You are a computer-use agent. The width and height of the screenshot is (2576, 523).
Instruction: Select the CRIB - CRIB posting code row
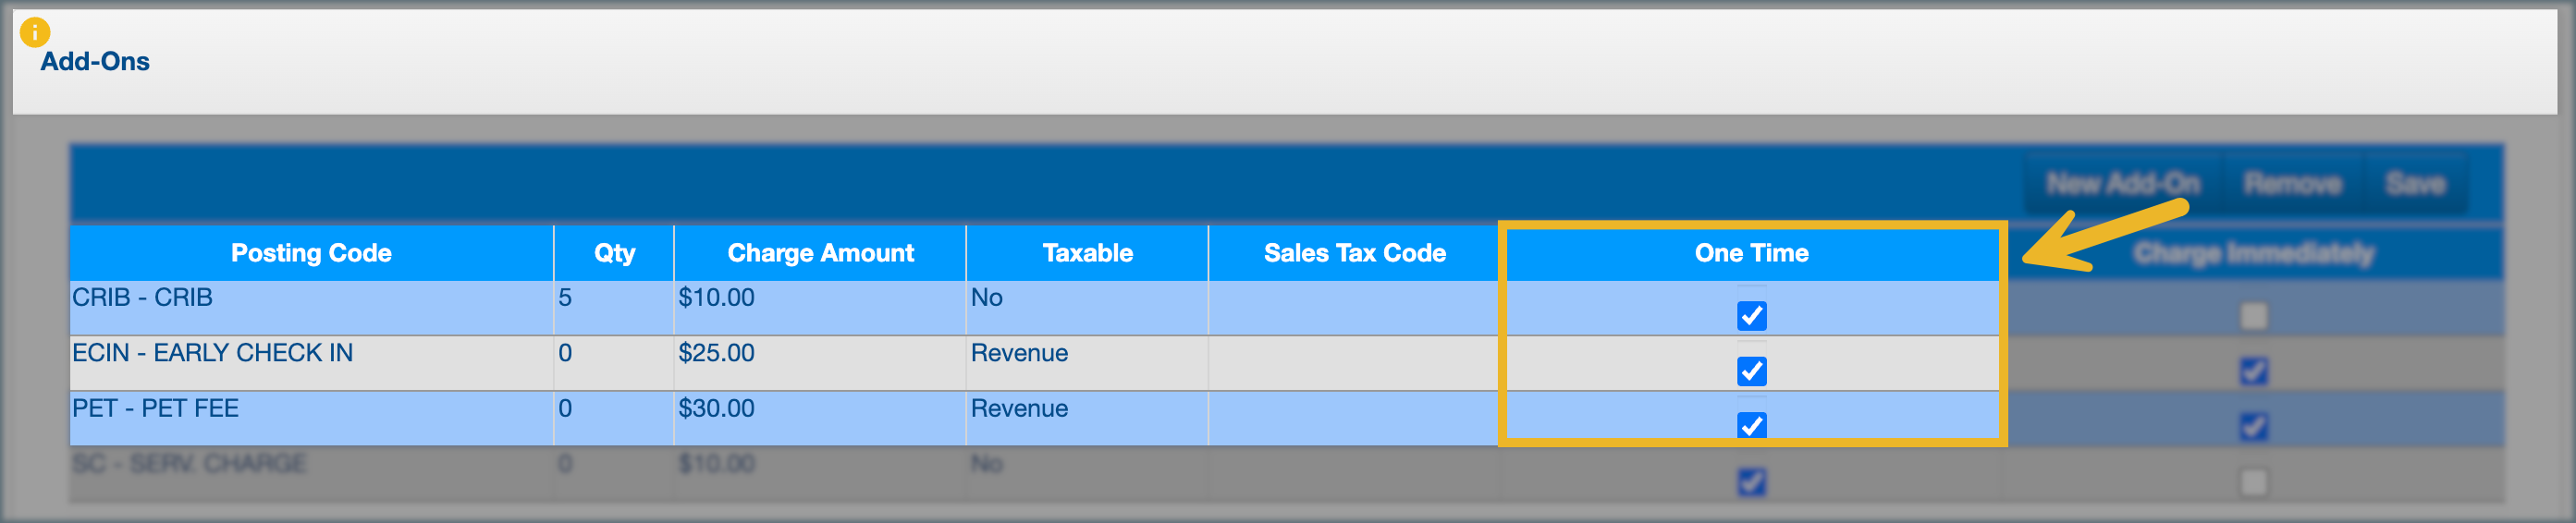(x=142, y=298)
